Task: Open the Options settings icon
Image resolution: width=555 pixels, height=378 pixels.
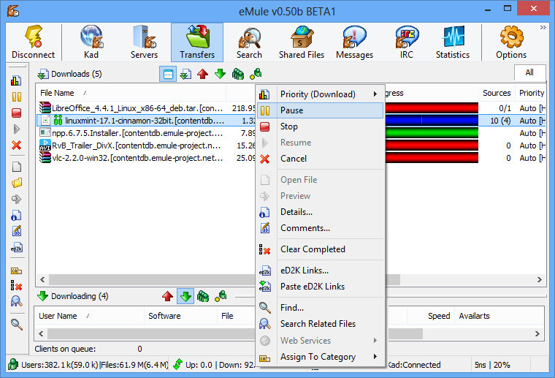Action: (510, 42)
